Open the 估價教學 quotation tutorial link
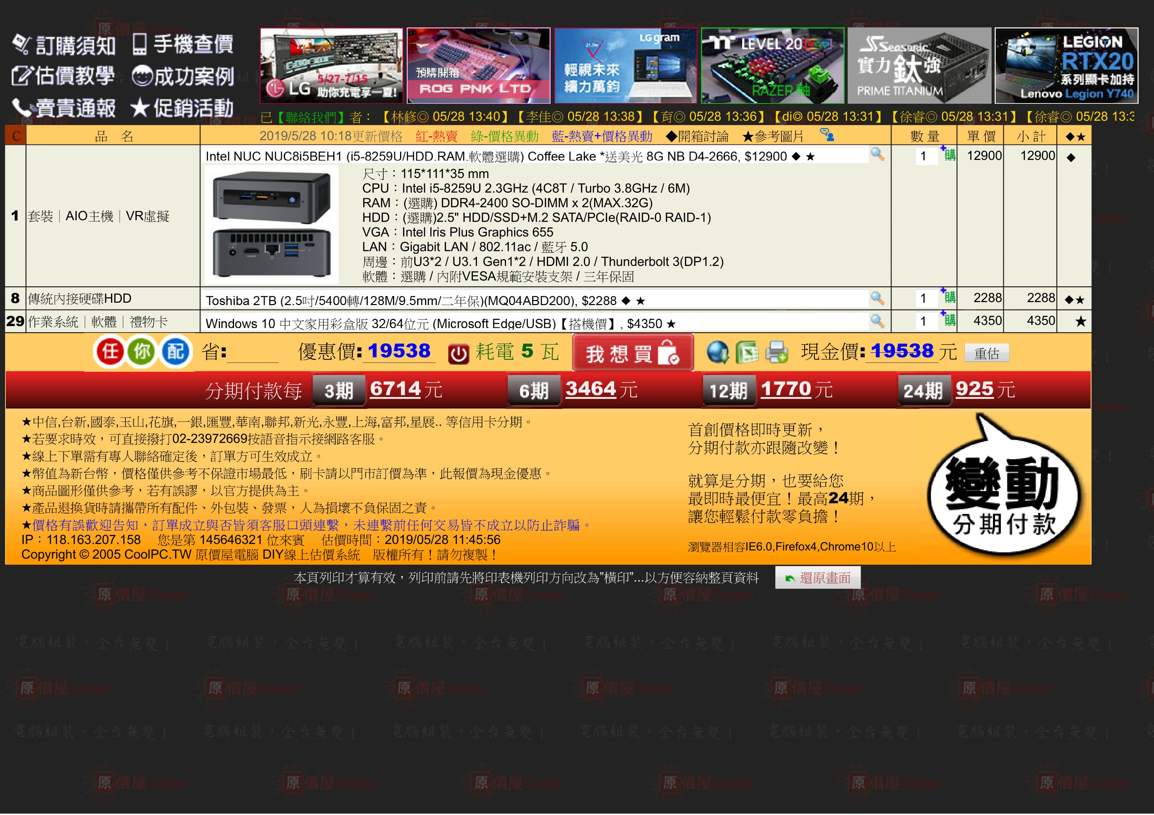The width and height of the screenshot is (1154, 815). coord(63,76)
